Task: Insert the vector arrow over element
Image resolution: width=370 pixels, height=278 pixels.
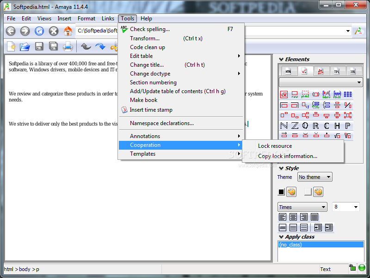Action: [x=284, y=135]
